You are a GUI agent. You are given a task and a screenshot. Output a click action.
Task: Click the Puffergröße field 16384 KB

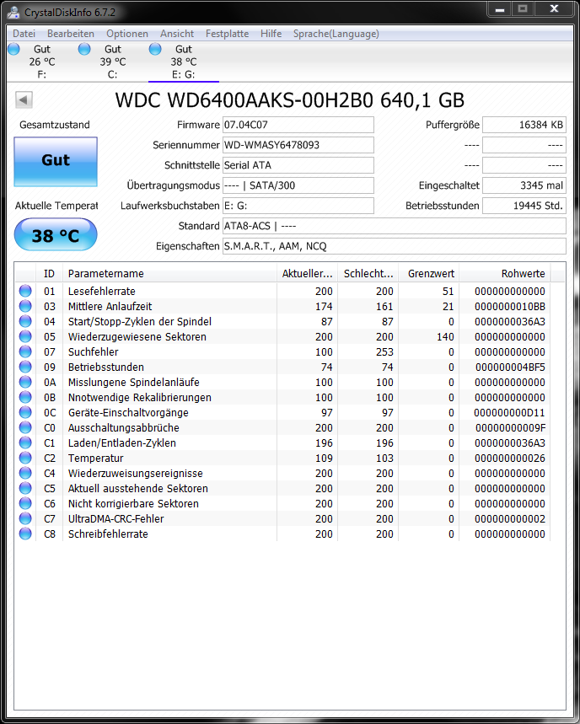point(524,125)
